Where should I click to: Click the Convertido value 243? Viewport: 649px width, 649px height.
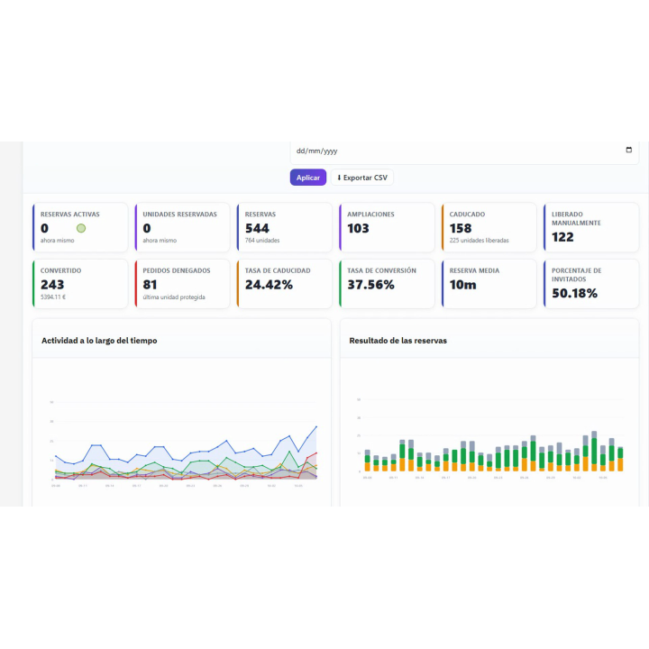point(52,285)
